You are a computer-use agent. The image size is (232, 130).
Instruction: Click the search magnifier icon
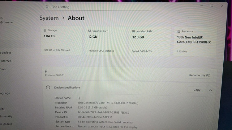(x=47, y=7)
